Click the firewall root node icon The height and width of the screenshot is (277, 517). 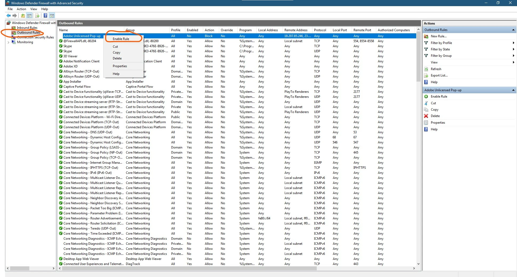[9, 23]
